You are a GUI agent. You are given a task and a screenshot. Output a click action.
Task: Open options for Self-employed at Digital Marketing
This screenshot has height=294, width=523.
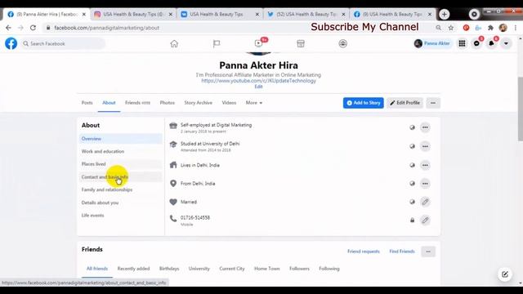pyautogui.click(x=425, y=127)
